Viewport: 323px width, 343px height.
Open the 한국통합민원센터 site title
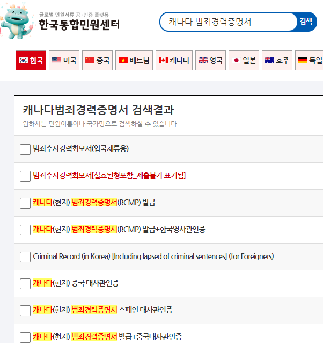click(79, 25)
